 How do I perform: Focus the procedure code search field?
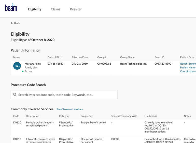66,95
